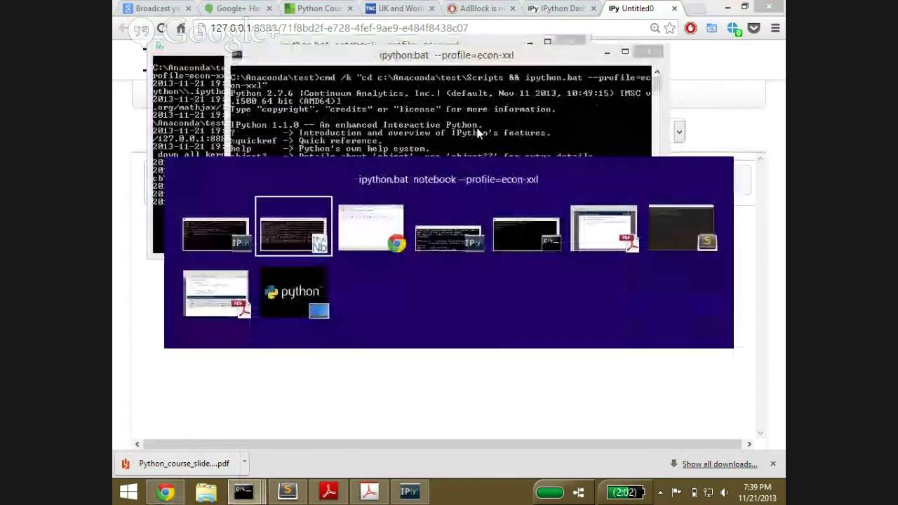Switch to the Sublime Text window thumbnail

point(681,228)
